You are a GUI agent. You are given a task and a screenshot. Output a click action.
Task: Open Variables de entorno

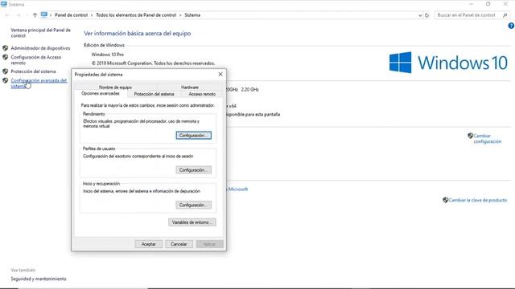click(192, 222)
